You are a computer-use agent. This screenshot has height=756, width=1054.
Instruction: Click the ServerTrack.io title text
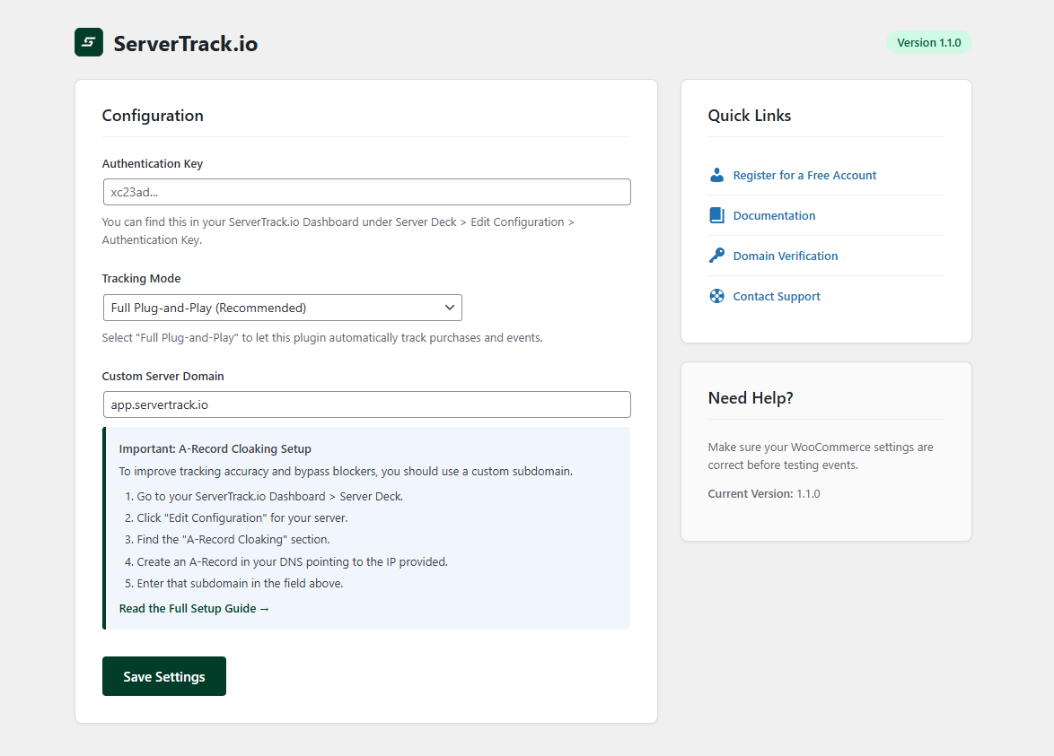pyautogui.click(x=186, y=44)
